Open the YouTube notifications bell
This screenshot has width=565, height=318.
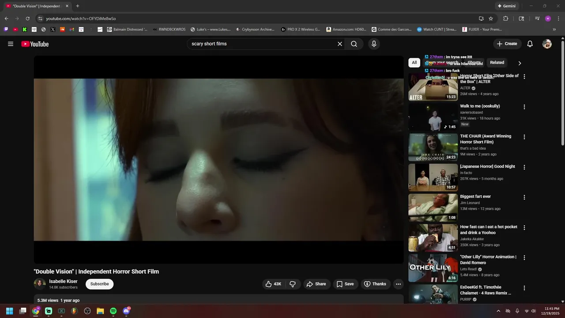(530, 44)
